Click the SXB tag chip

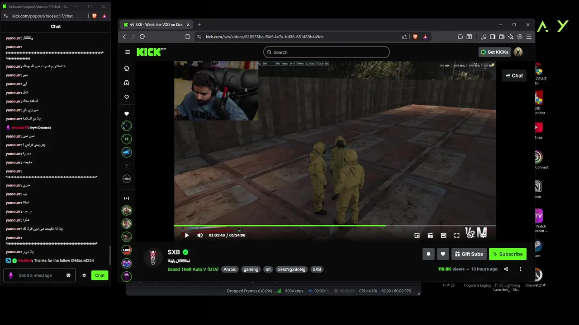click(317, 269)
